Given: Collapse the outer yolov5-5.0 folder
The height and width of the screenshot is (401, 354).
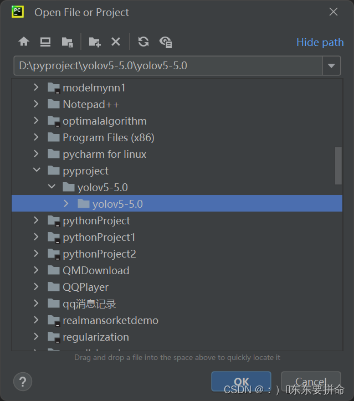Looking at the screenshot, I should (52, 187).
